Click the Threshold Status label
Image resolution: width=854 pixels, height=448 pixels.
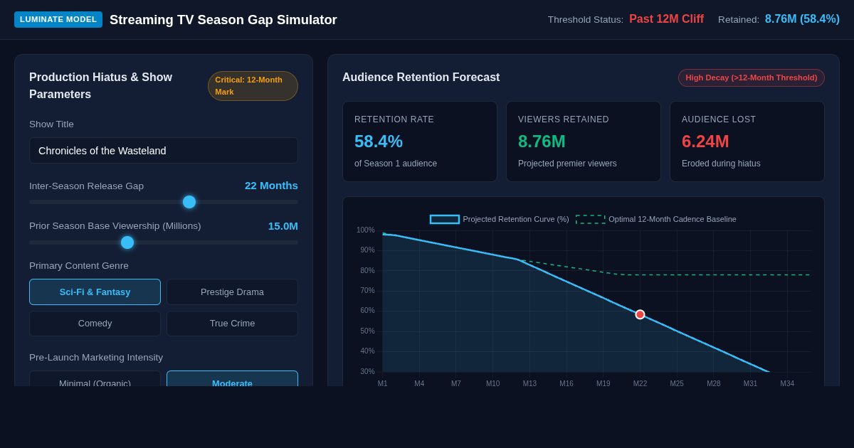pos(586,20)
